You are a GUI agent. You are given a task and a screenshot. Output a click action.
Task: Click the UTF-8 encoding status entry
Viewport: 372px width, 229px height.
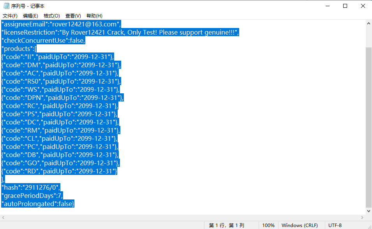pyautogui.click(x=335, y=225)
